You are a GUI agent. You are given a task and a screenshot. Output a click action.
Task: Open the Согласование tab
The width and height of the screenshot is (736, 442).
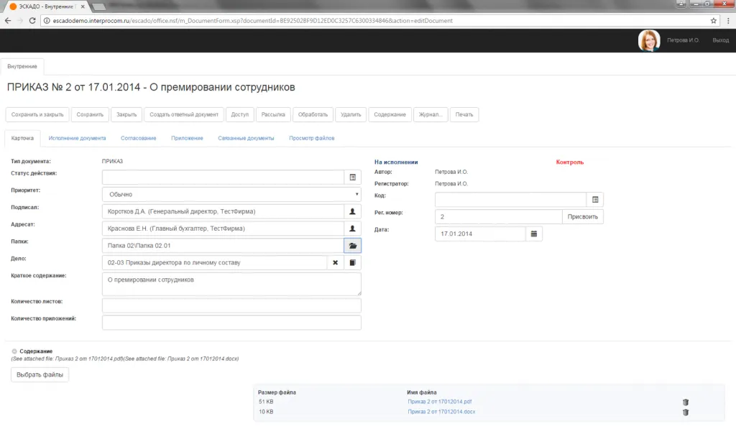click(138, 138)
